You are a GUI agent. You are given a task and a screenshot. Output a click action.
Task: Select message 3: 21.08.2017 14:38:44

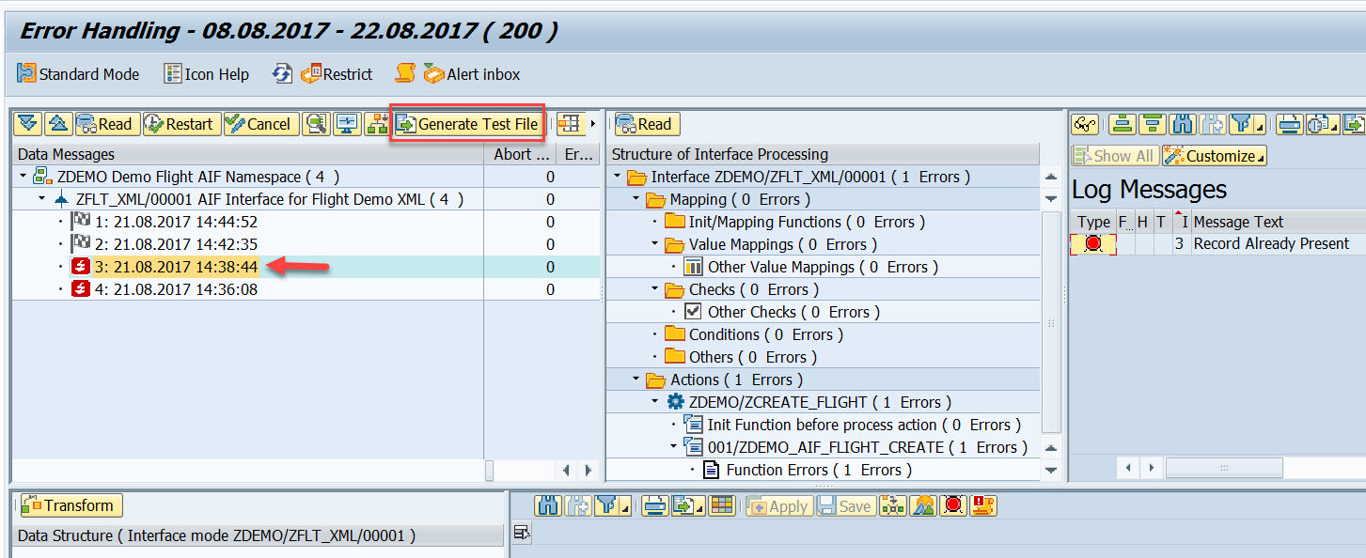pyautogui.click(x=176, y=267)
